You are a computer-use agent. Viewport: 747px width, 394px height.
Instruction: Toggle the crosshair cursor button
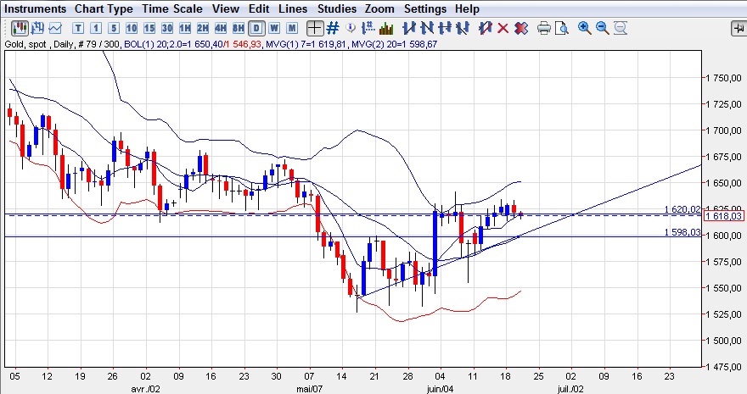[316, 28]
